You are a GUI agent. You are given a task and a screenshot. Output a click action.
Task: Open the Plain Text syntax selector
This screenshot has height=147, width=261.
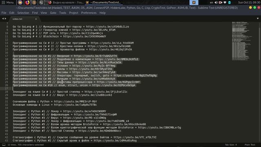(250, 145)
